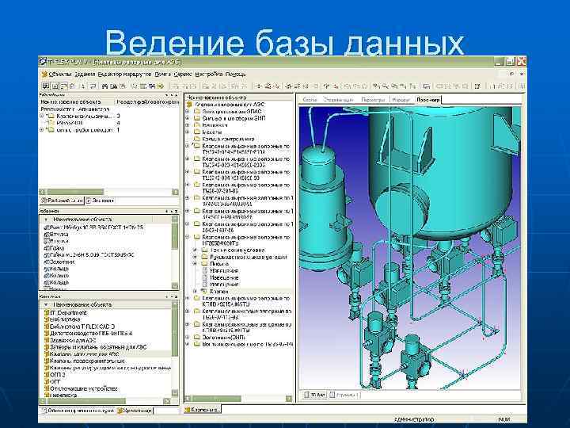Click the T-FLEX application icon in title bar
This screenshot has height=428, width=570.
(x=44, y=62)
